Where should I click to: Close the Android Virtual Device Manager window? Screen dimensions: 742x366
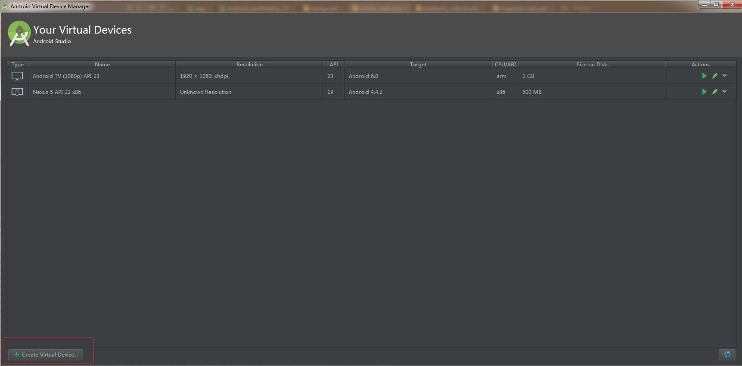(731, 4)
